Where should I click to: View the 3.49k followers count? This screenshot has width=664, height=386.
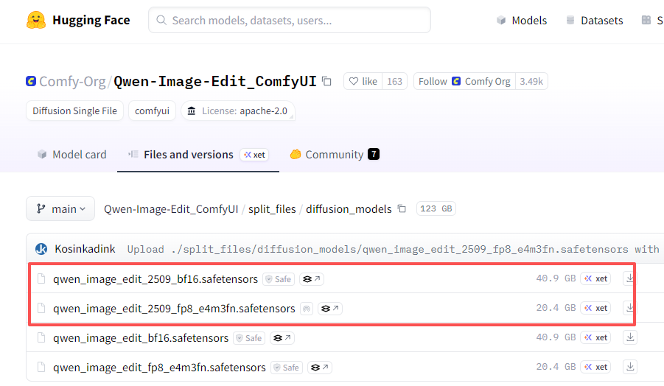531,81
